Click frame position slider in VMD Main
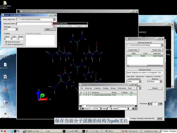 pyautogui.click(x=110, y=106)
